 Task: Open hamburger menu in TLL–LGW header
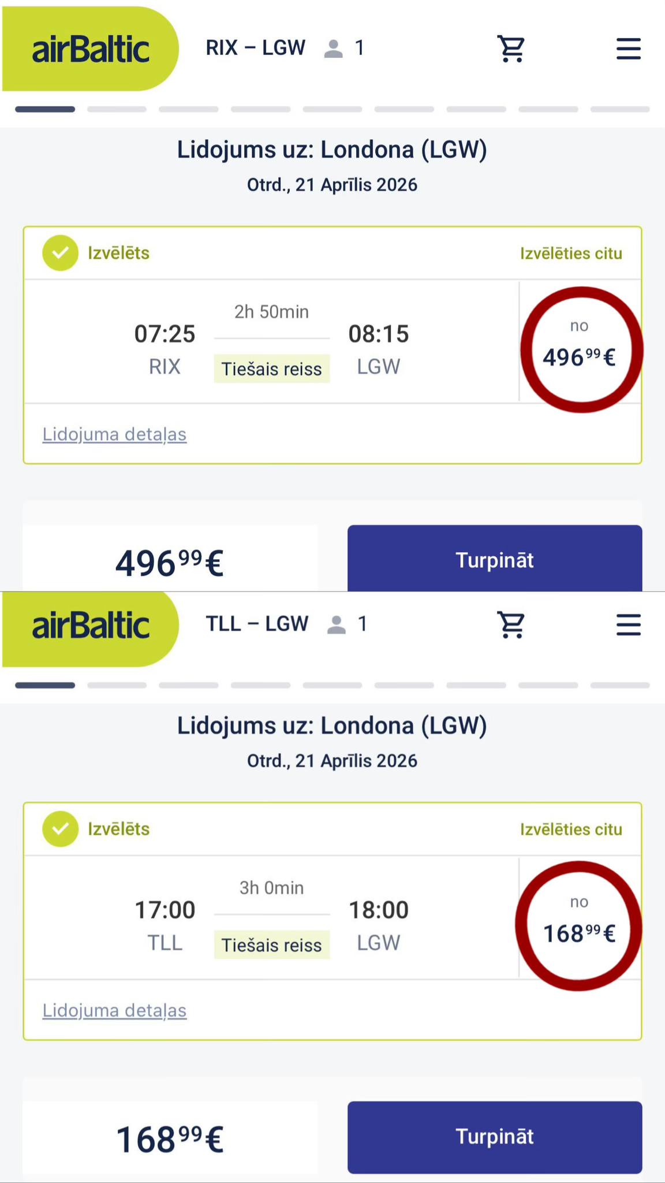point(628,624)
